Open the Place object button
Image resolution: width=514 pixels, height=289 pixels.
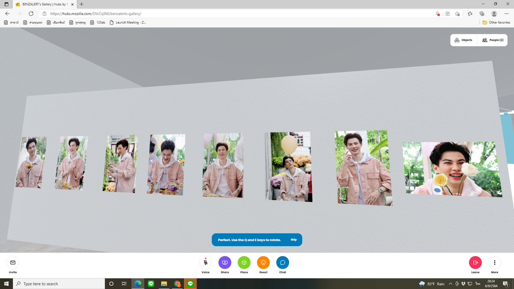[244, 262]
